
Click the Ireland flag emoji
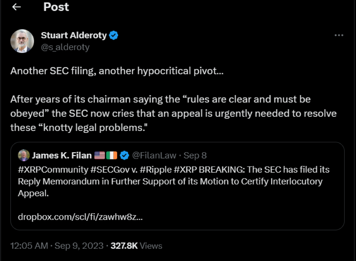112,155
